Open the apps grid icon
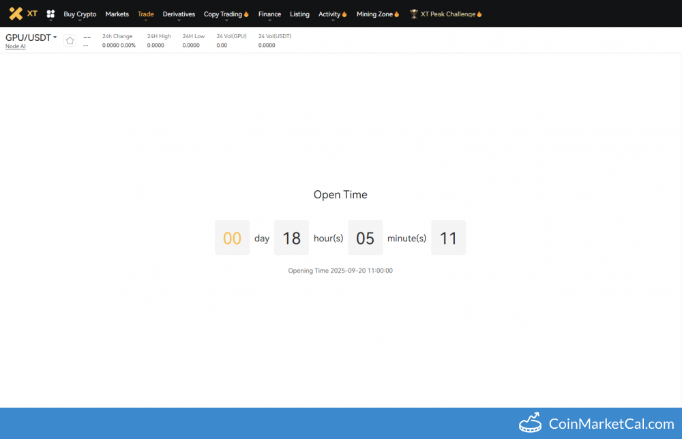 tap(50, 14)
